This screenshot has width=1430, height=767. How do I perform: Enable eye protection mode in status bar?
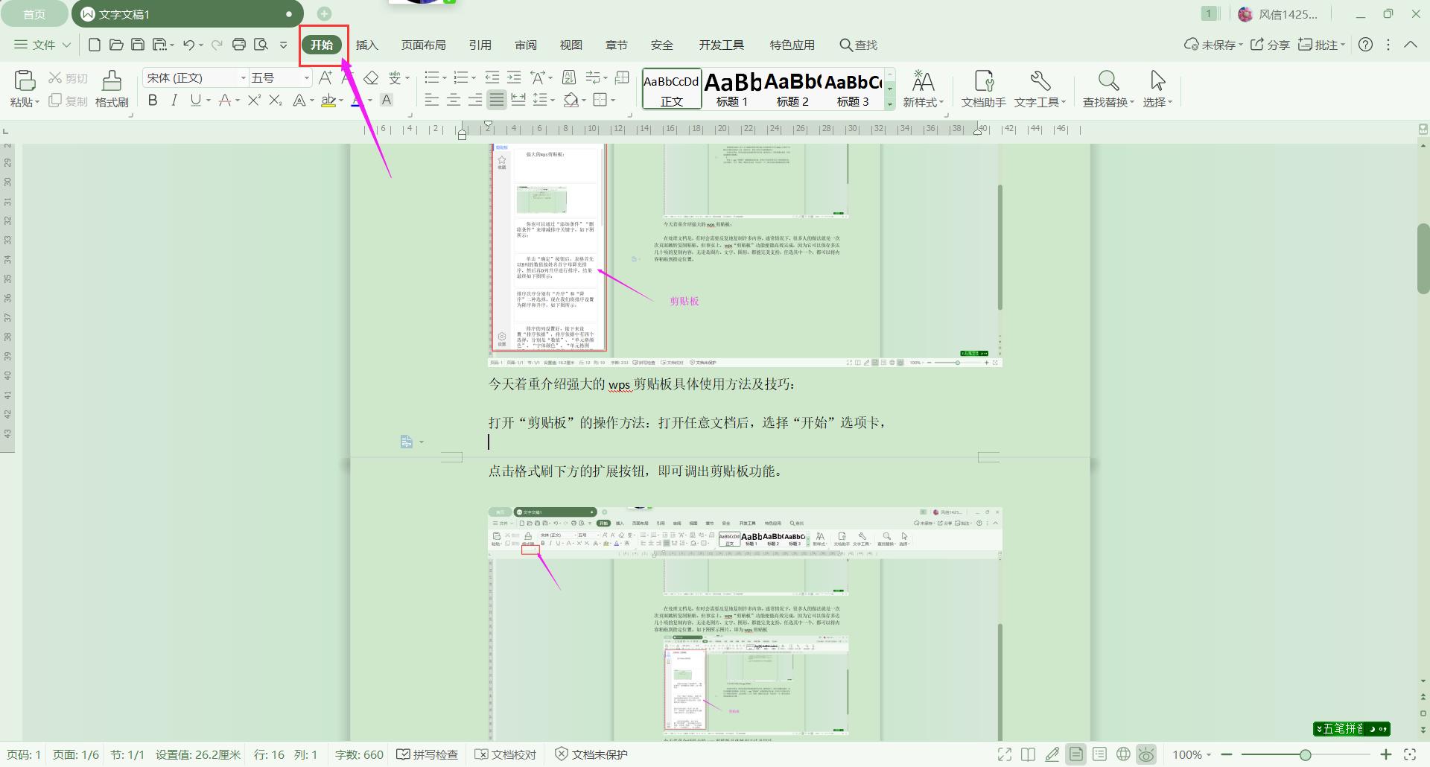[x=1146, y=754]
